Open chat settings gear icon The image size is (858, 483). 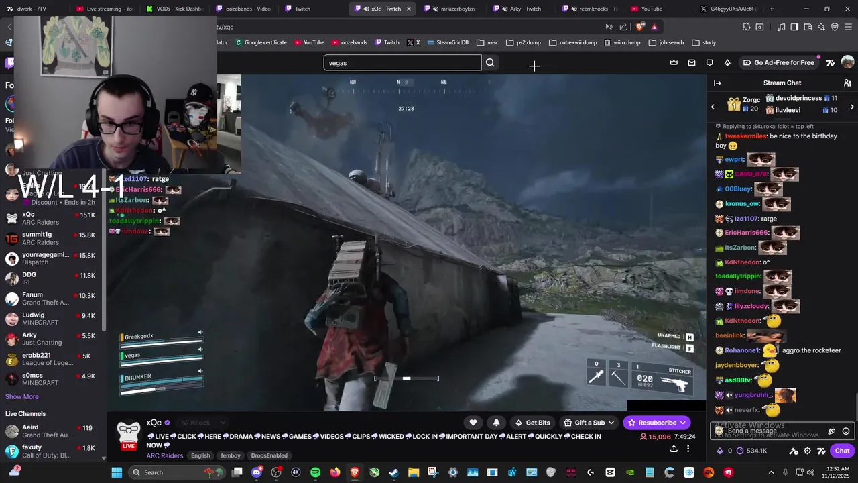click(808, 451)
